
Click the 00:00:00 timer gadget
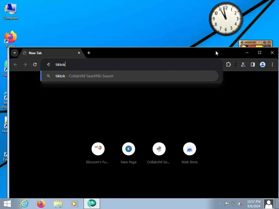256,44
